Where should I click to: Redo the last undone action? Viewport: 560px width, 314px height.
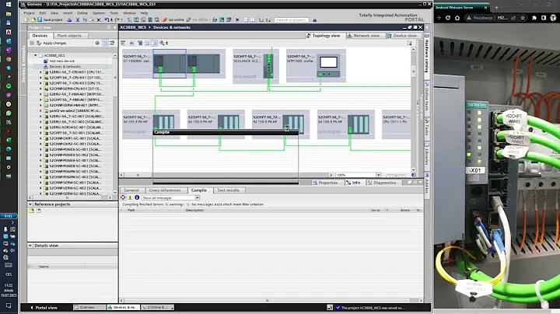click(x=116, y=20)
